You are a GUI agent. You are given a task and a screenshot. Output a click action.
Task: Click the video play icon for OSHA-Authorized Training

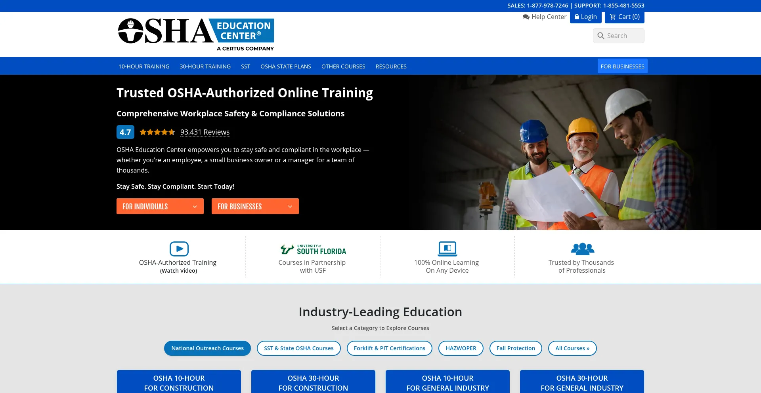point(179,249)
